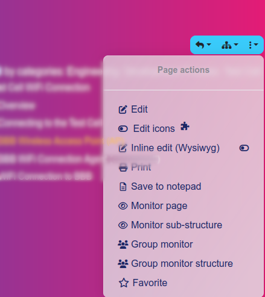
Task: Click the star icon beside Favorite
Action: 124,283
